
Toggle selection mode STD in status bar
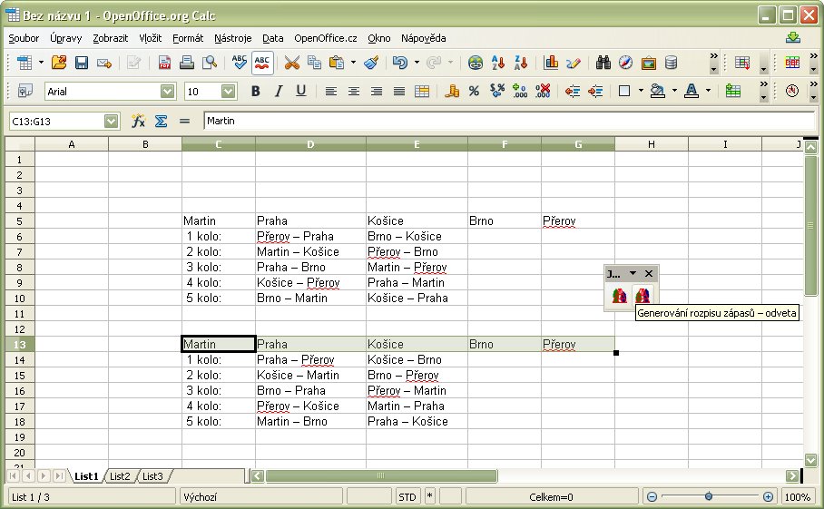point(407,497)
